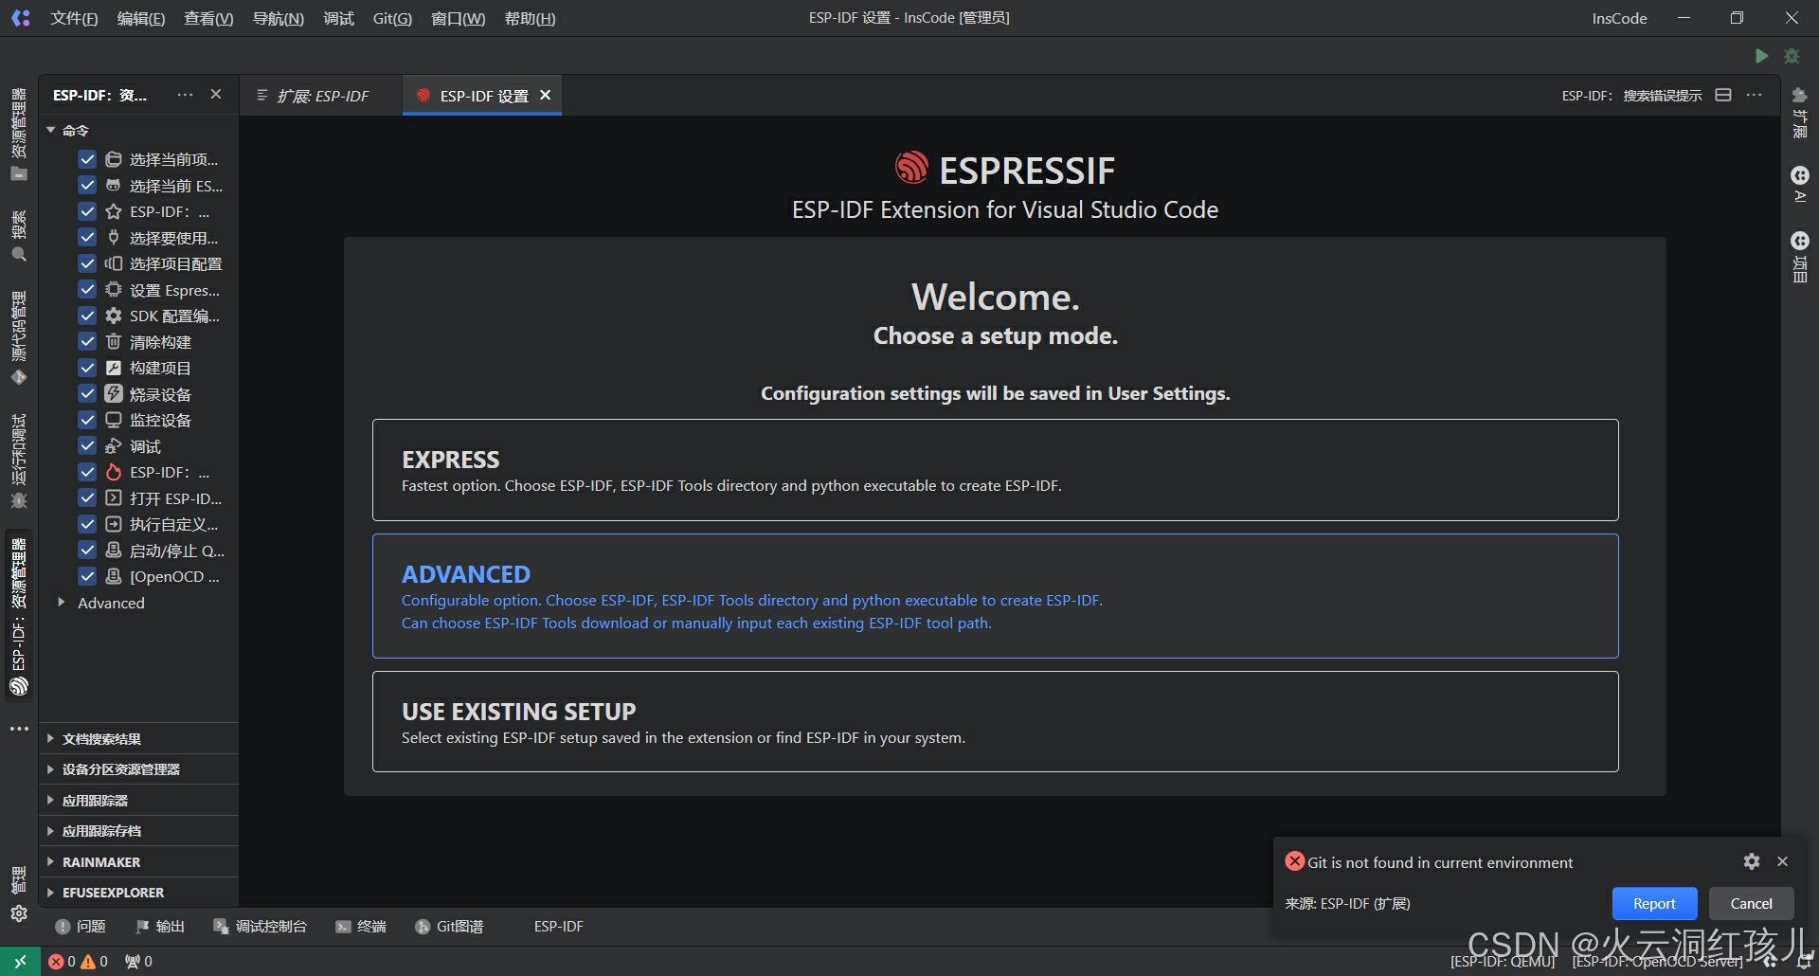Expand the Advanced tree node

[x=61, y=603]
